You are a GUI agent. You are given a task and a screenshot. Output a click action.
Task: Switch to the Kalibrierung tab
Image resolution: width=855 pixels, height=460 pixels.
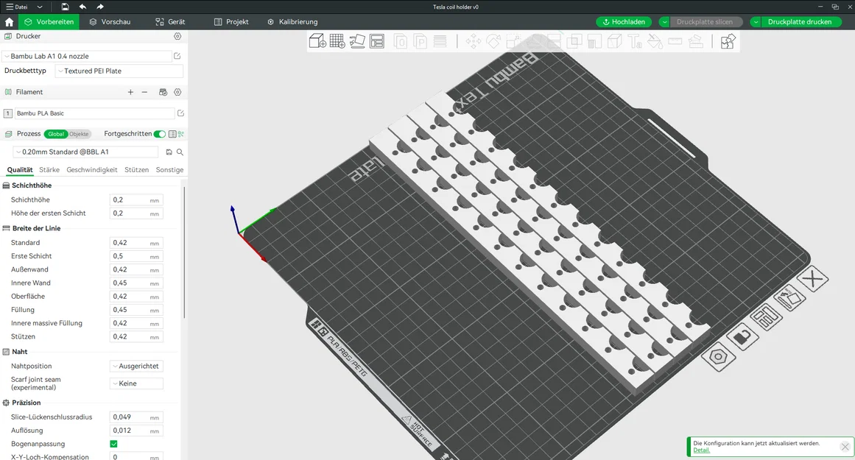(292, 22)
